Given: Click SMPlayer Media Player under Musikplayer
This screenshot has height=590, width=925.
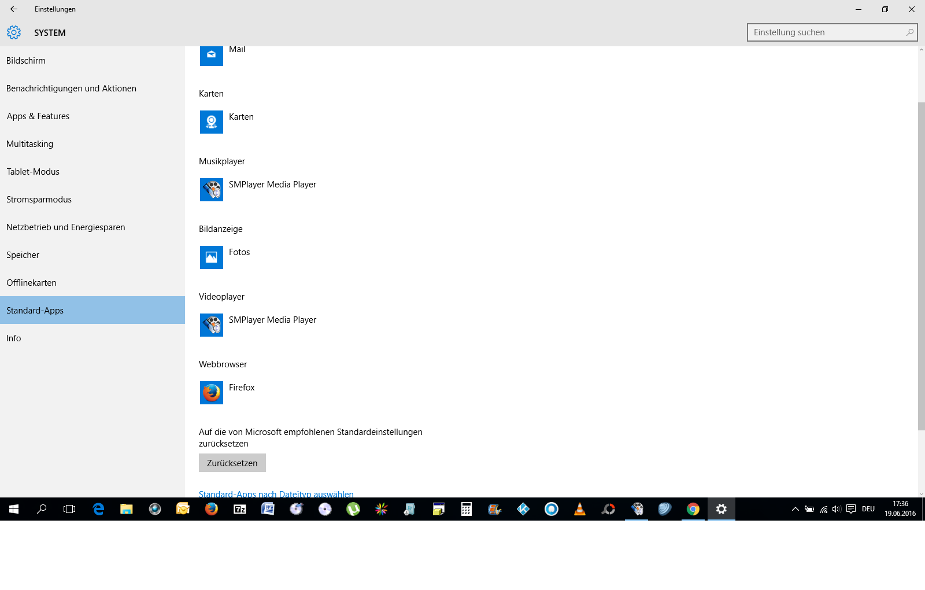Looking at the screenshot, I should 272,185.
